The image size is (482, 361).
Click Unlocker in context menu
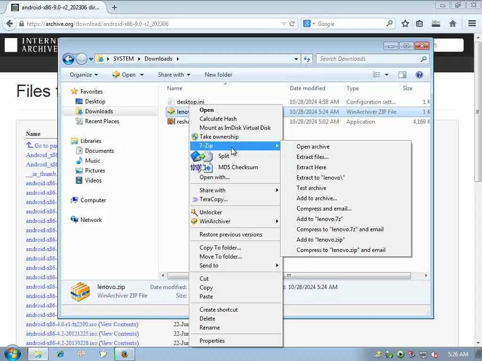[210, 212]
